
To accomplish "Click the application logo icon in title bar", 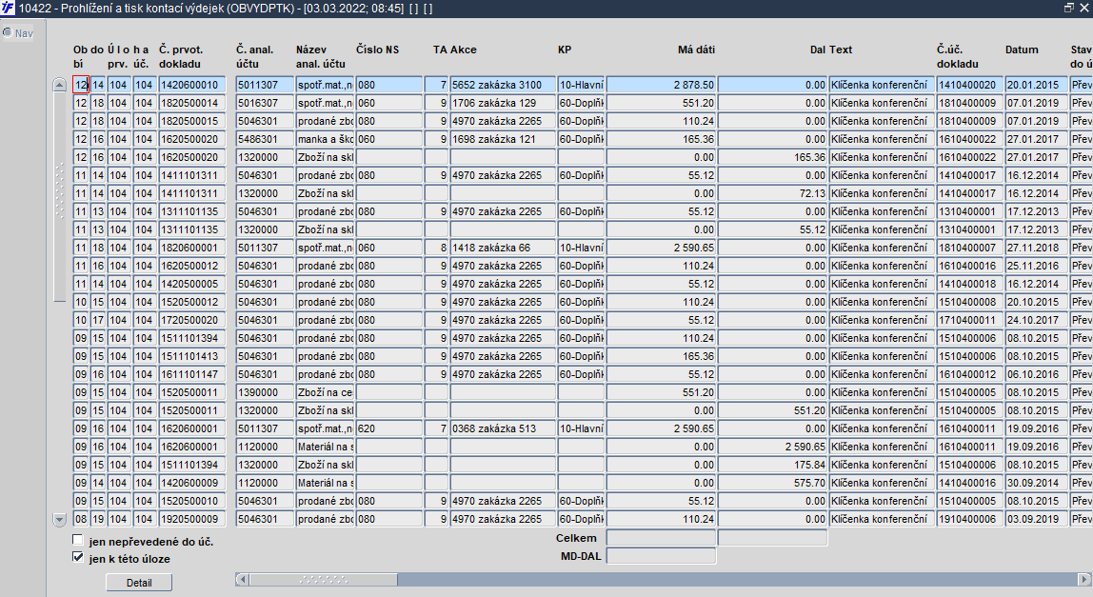I will pos(8,9).
